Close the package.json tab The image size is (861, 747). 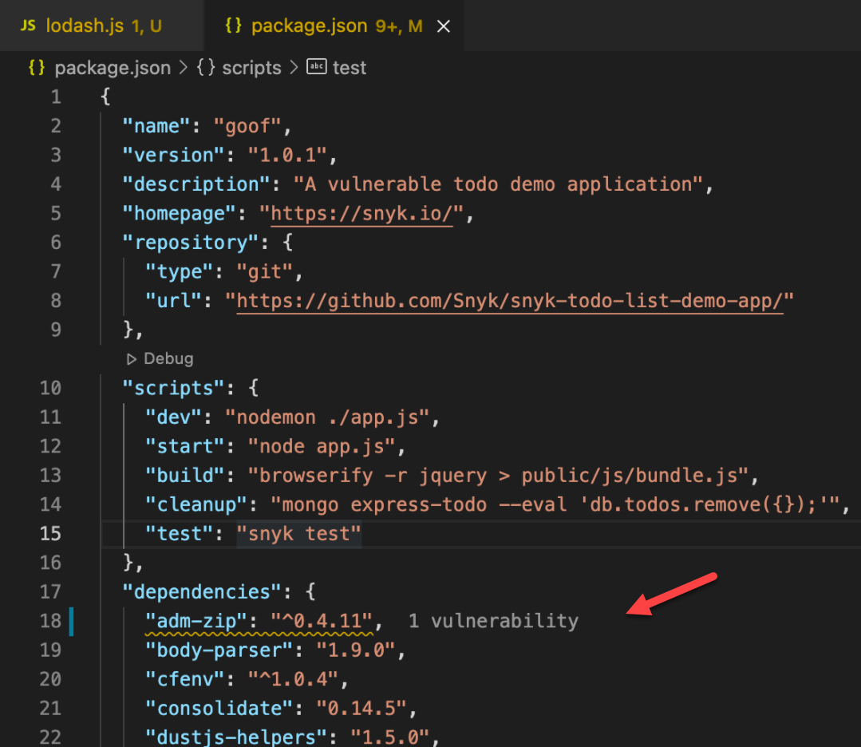pos(444,26)
